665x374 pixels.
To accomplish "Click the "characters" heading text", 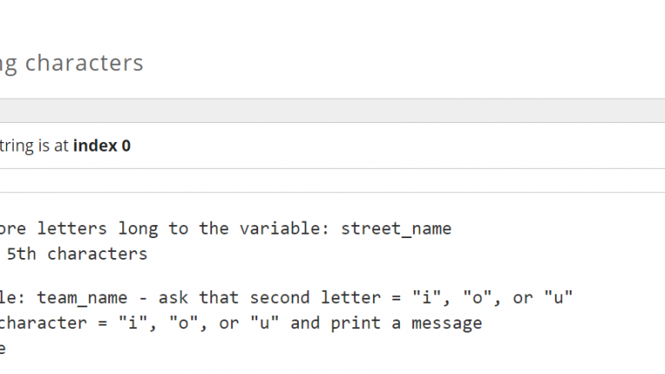I will tap(84, 62).
